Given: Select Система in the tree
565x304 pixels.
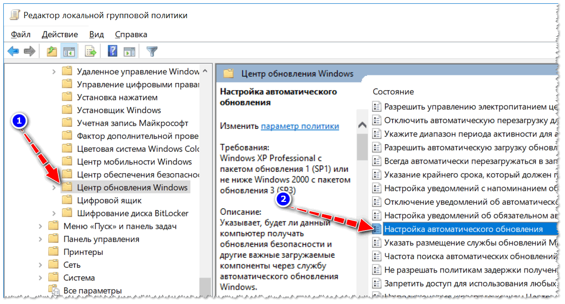Looking at the screenshot, I should coord(79,278).
